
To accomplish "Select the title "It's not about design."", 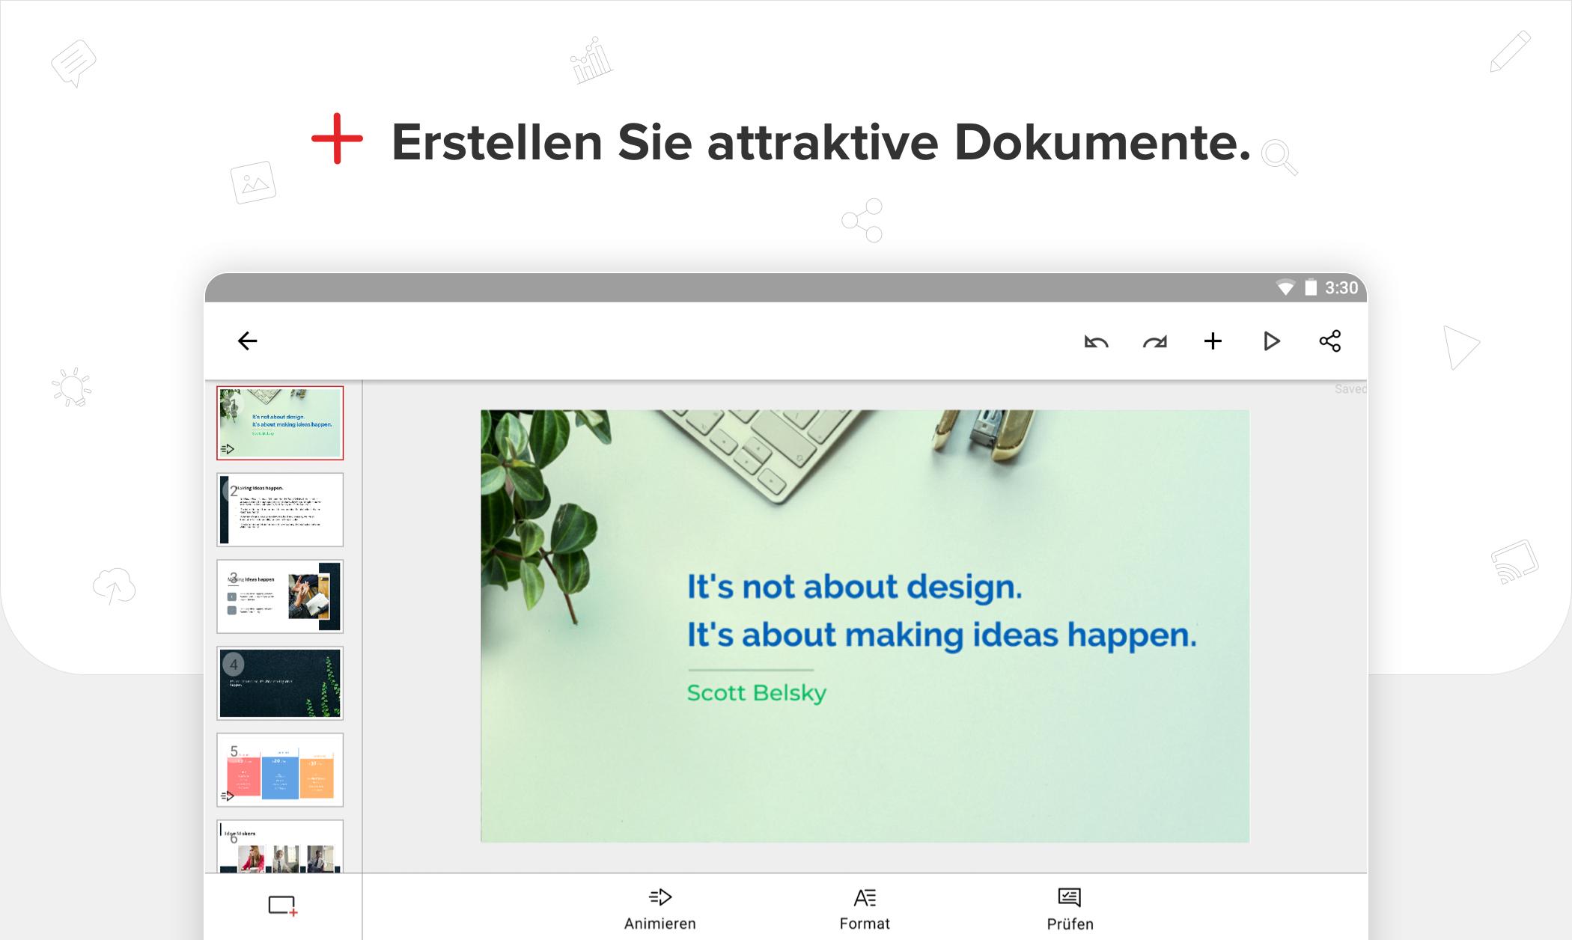I will coord(854,587).
